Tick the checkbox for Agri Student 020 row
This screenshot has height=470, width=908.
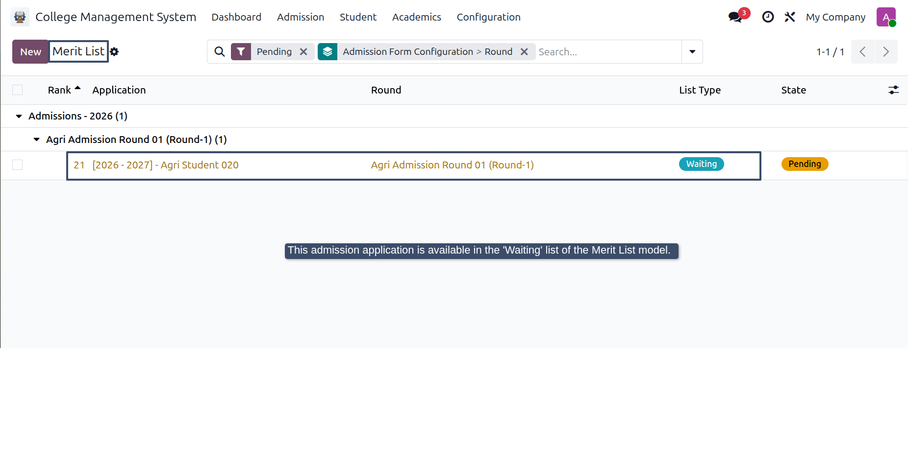tap(18, 165)
